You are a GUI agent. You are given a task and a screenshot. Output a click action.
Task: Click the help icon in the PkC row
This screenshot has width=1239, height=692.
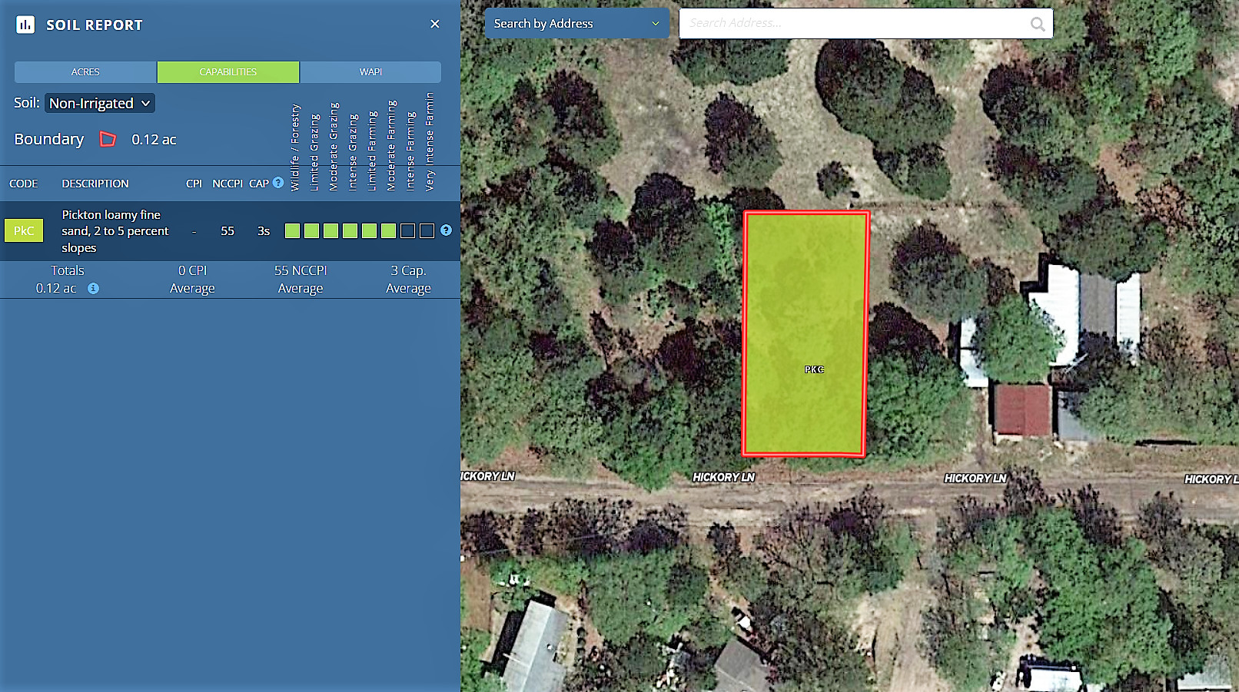pyautogui.click(x=446, y=230)
